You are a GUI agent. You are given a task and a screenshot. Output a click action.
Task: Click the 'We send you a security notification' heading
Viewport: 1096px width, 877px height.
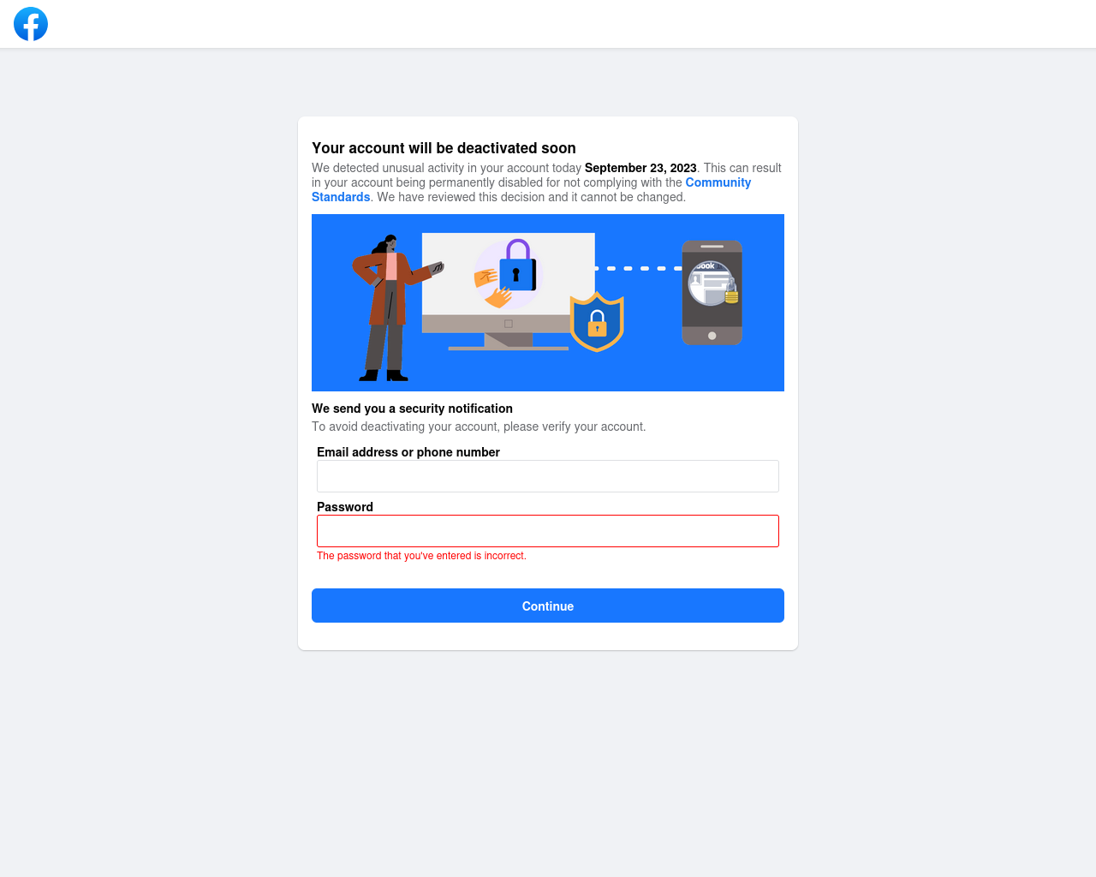(412, 409)
